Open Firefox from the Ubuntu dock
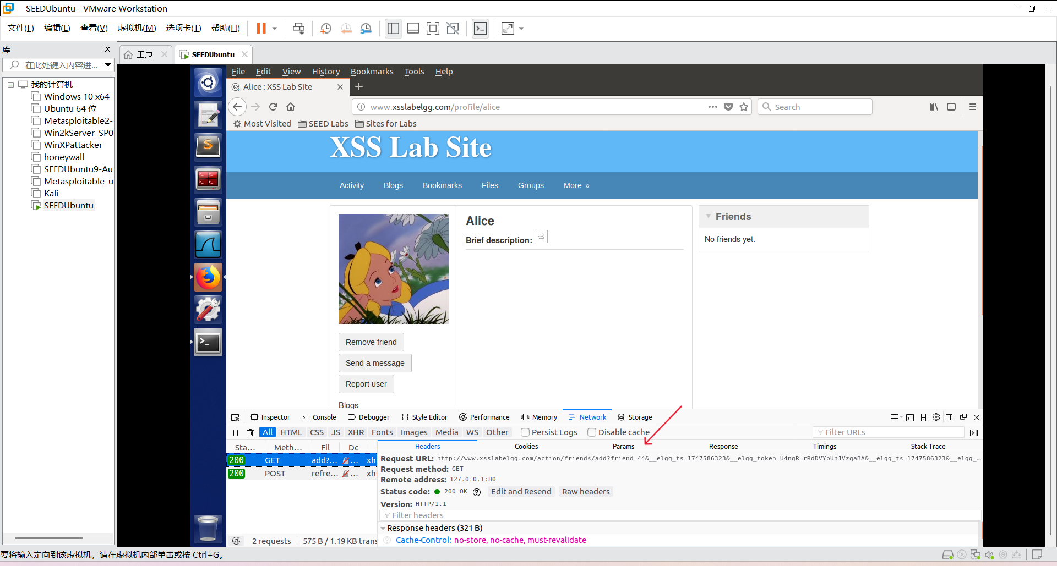 pos(208,277)
